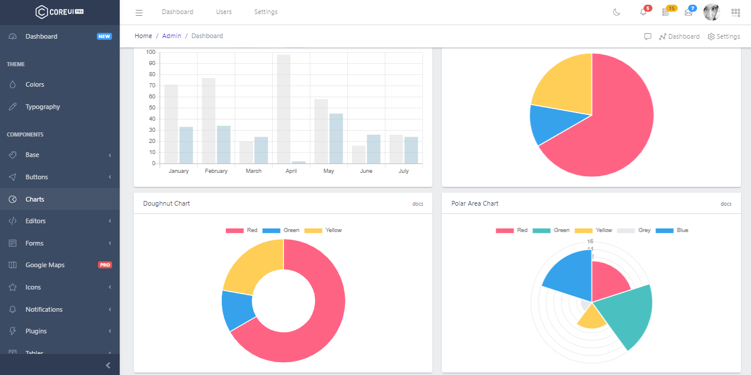Select Typography in sidebar
This screenshot has width=751, height=375.
60,107
